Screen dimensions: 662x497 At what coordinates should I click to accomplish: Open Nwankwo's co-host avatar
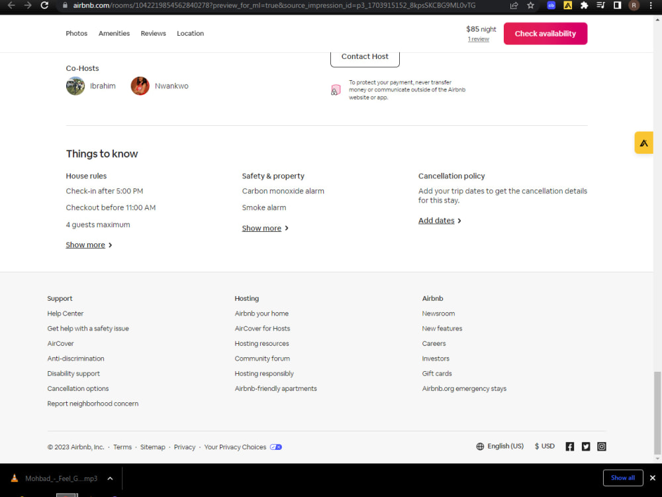click(140, 85)
